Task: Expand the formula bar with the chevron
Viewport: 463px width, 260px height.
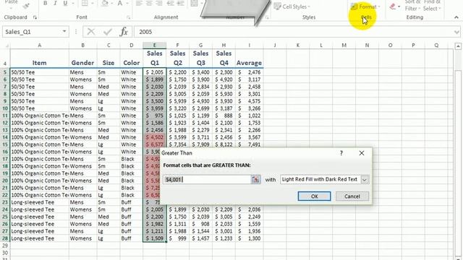Action: (x=456, y=32)
